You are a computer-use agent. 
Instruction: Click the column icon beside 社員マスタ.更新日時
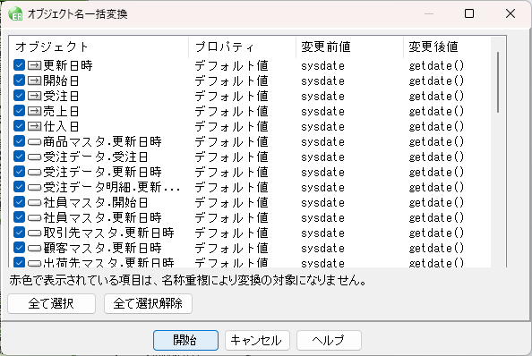34,217
